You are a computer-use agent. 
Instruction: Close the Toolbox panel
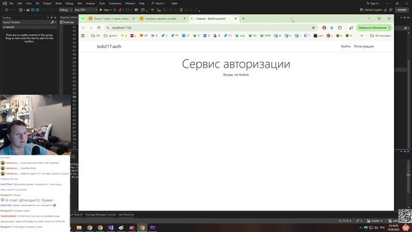pos(55,17)
